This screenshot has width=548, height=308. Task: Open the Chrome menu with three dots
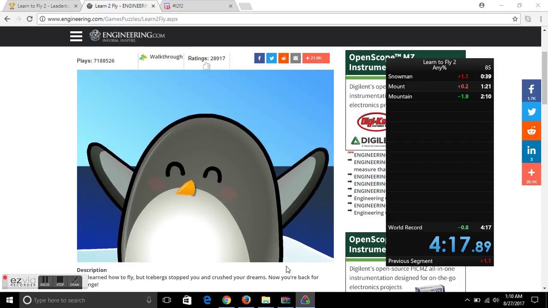[x=541, y=19]
